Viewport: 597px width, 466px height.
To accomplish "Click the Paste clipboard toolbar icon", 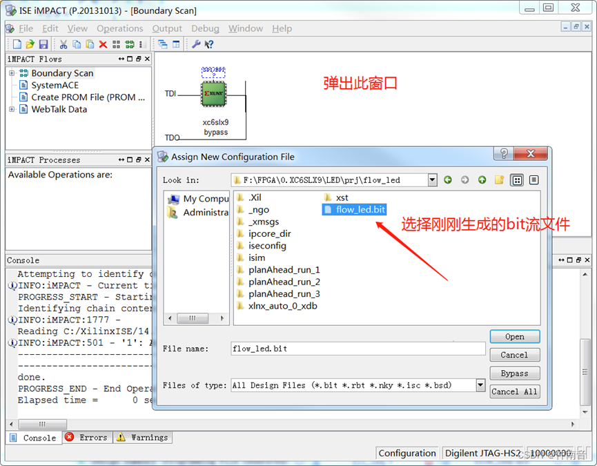I will click(90, 44).
